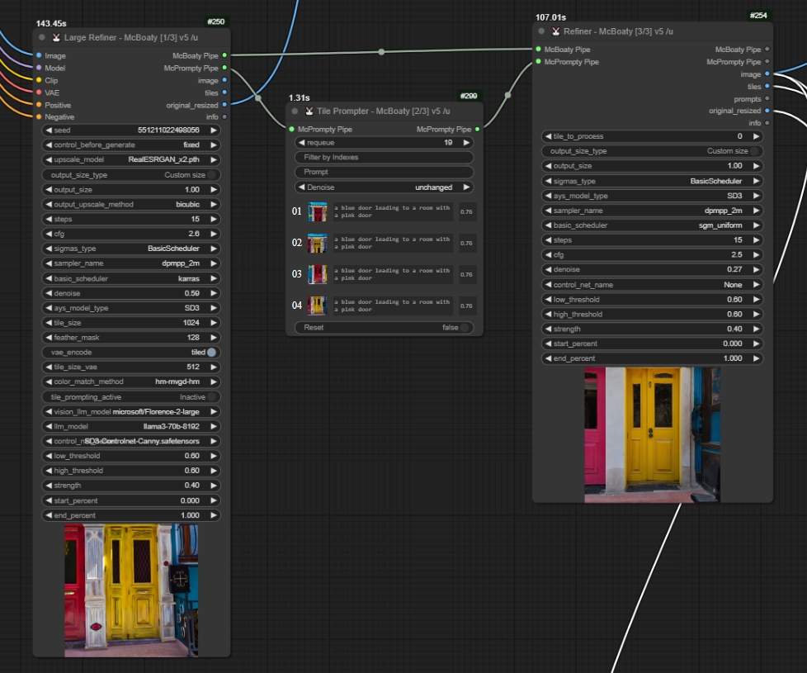Increase denoise 0.27 value in Refiner [3/3]

tap(756, 269)
